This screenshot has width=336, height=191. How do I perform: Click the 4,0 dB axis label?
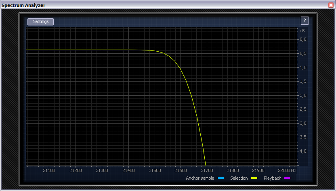(303, 151)
